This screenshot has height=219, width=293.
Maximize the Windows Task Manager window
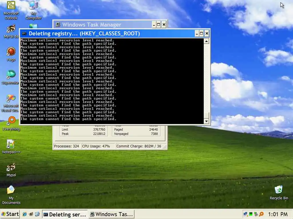click(159, 25)
